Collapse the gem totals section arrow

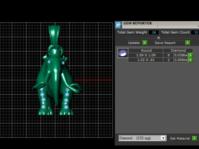[x=159, y=38]
